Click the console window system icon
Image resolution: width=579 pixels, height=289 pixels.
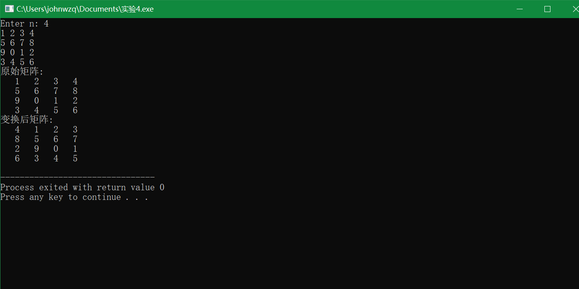click(9, 8)
